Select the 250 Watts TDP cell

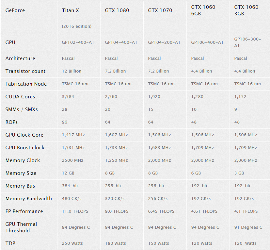tap(72, 243)
